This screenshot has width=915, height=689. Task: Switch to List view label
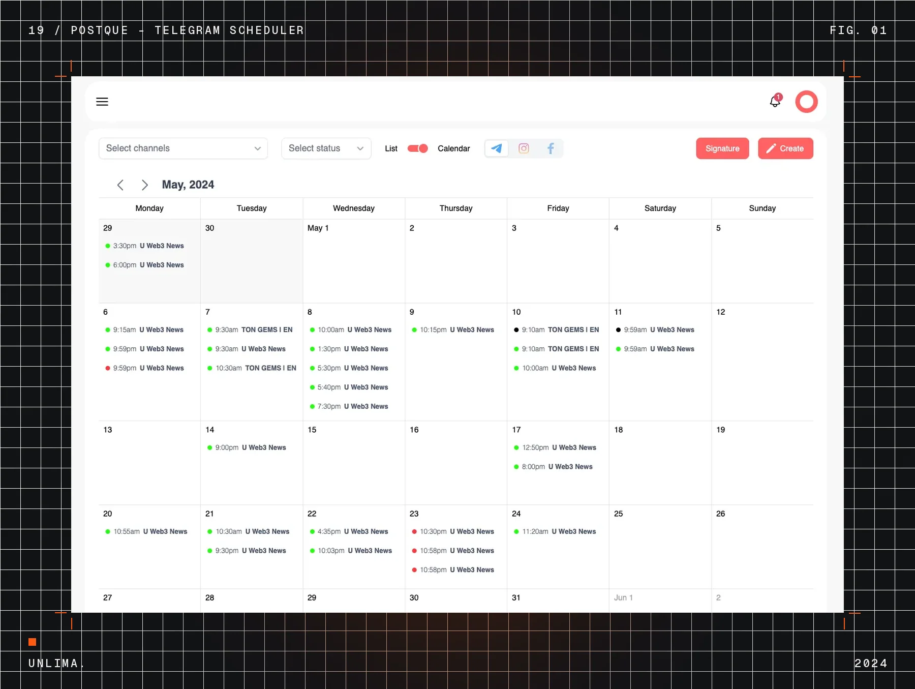[391, 148]
